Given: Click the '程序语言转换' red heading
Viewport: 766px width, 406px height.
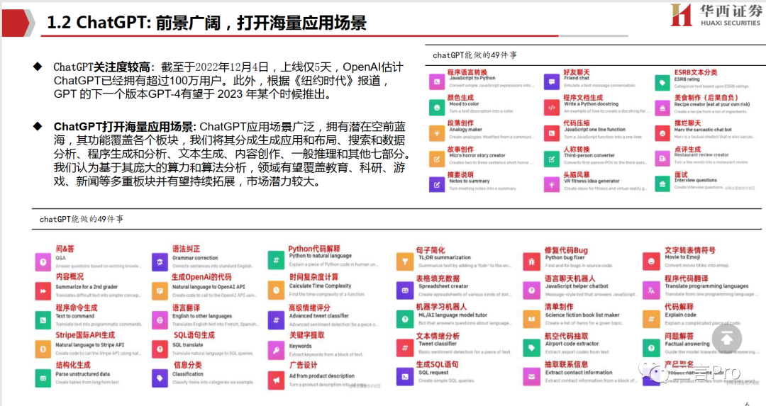Looking at the screenshot, I should [x=467, y=72].
